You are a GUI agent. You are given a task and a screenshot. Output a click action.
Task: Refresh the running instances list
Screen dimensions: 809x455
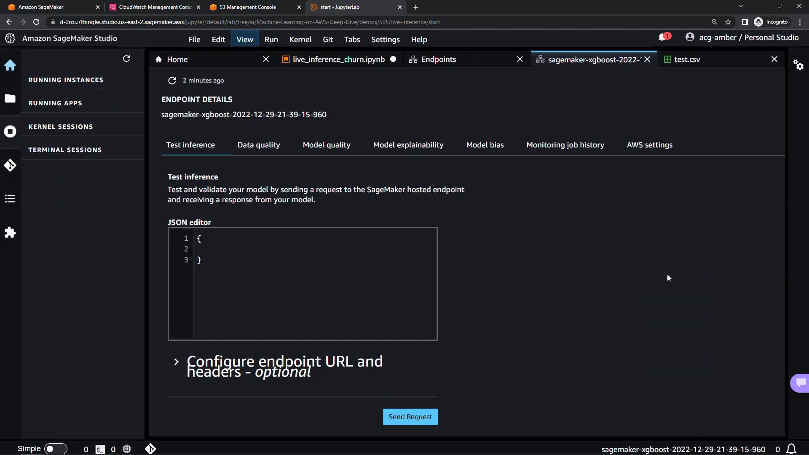pos(126,59)
